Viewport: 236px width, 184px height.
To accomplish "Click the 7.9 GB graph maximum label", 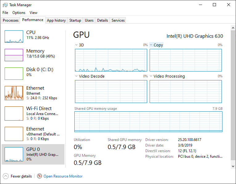I will (x=217, y=109).
